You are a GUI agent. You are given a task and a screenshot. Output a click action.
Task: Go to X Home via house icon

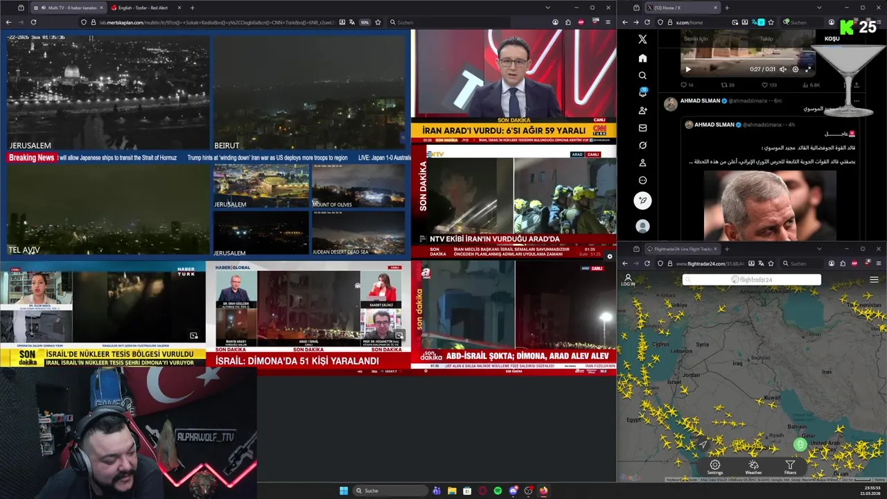[642, 58]
